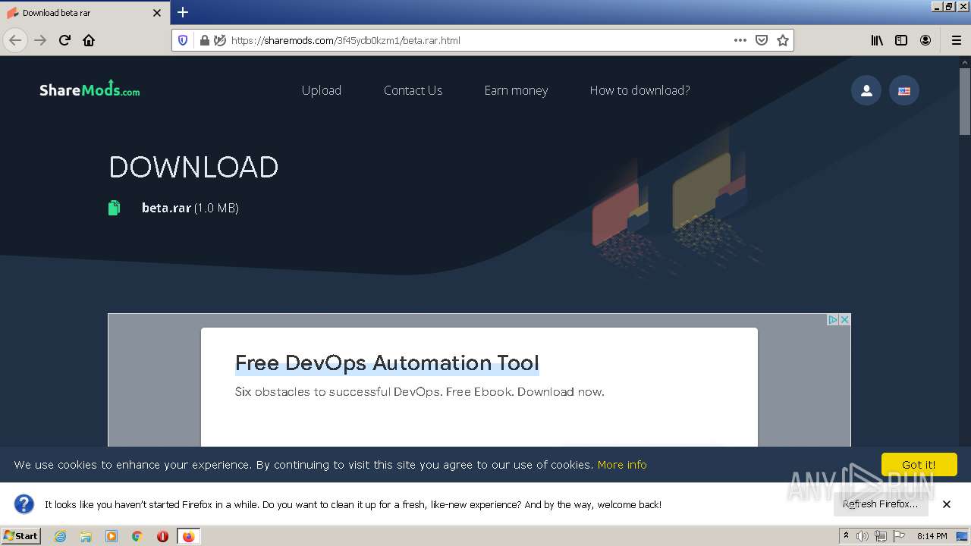Show the Firefox sidebars
Viewport: 971px width, 546px height.
tap(901, 40)
